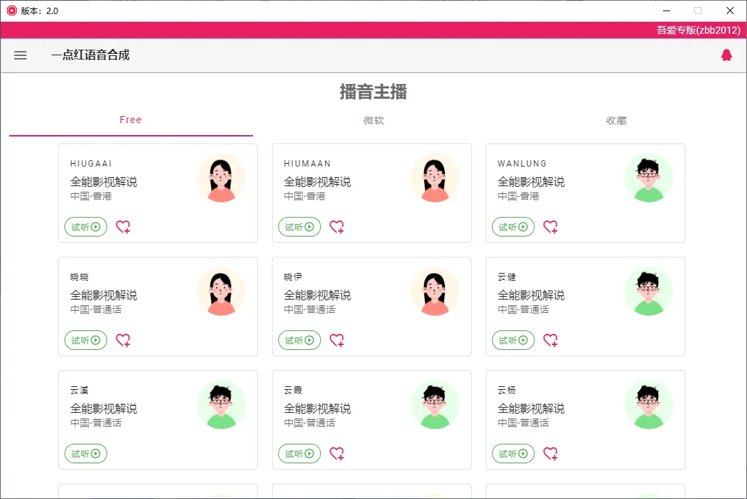Viewport: 747px width, 499px height.
Task: Click the heart icon on the HIUGAAI card
Action: [123, 227]
